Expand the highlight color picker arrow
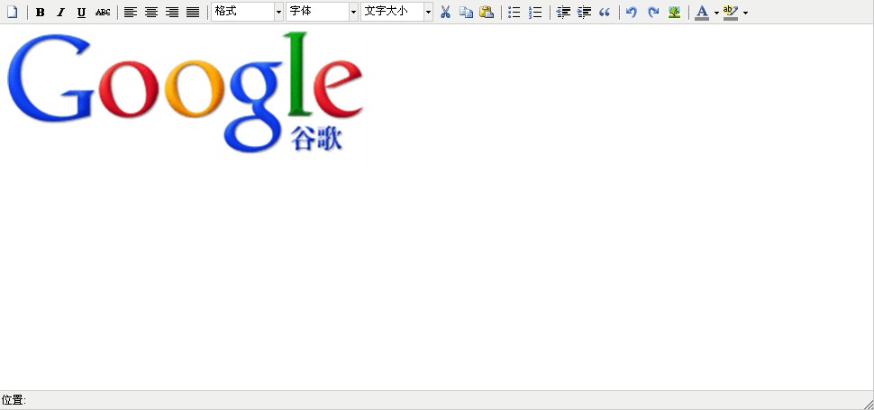 (746, 13)
